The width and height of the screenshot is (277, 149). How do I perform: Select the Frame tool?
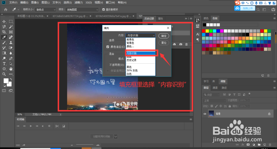coord(11,32)
